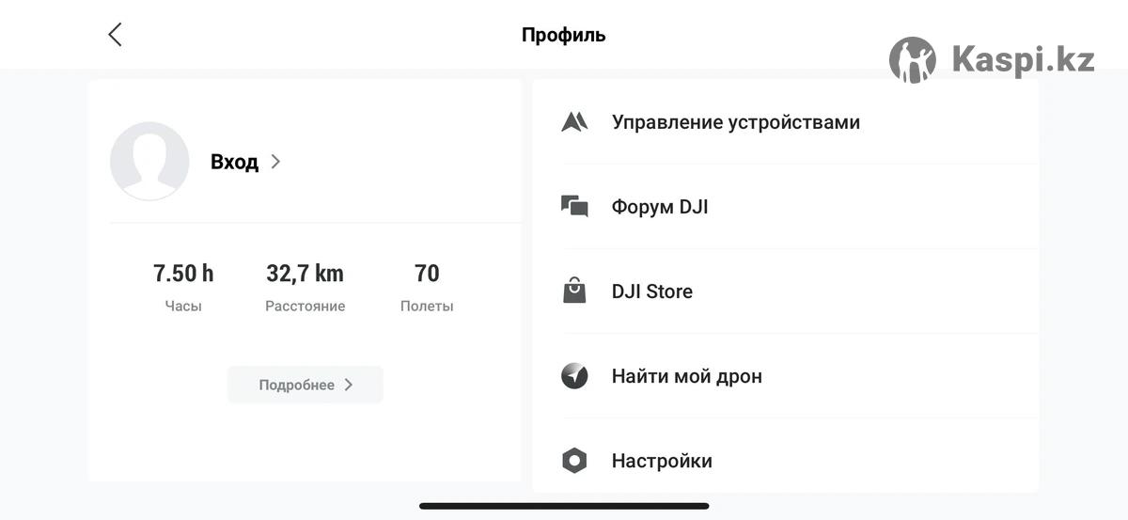This screenshot has width=1128, height=520.
Task: Tap the blank profile avatar picture
Action: pos(149,161)
